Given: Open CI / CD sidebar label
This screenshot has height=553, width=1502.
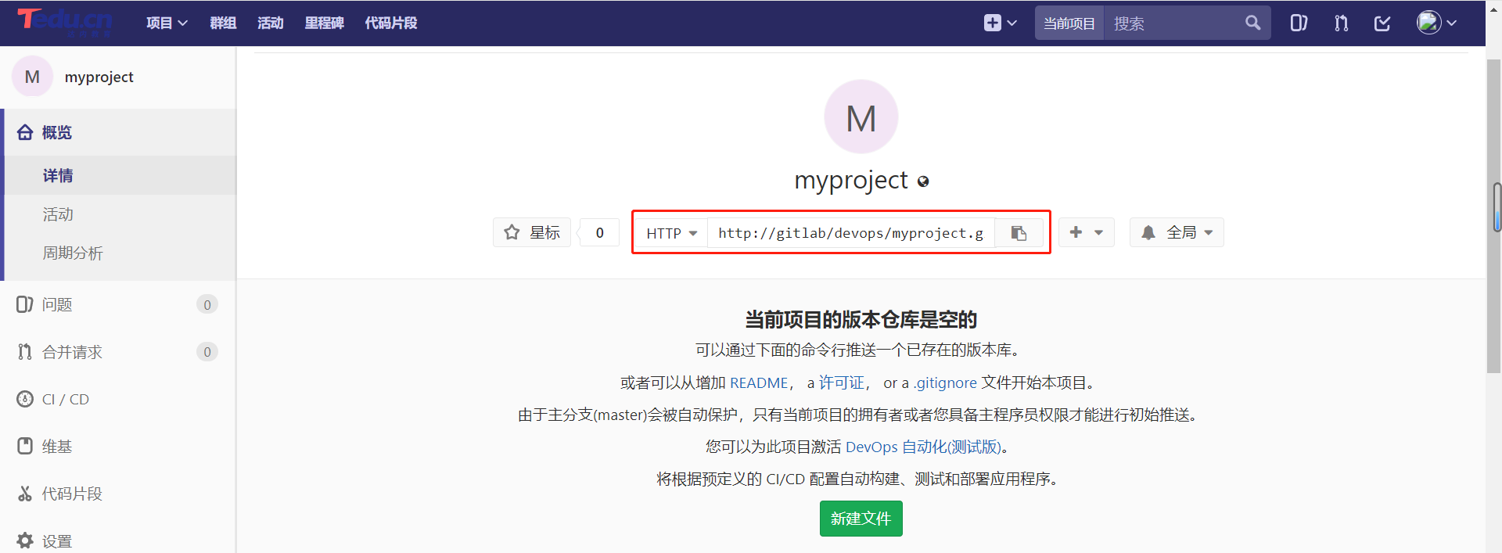Looking at the screenshot, I should coord(66,399).
